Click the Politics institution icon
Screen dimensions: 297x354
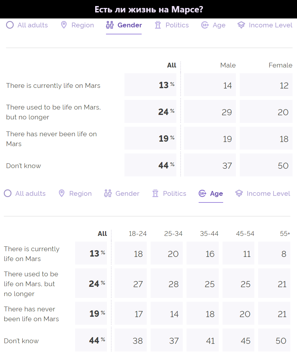coord(157,25)
